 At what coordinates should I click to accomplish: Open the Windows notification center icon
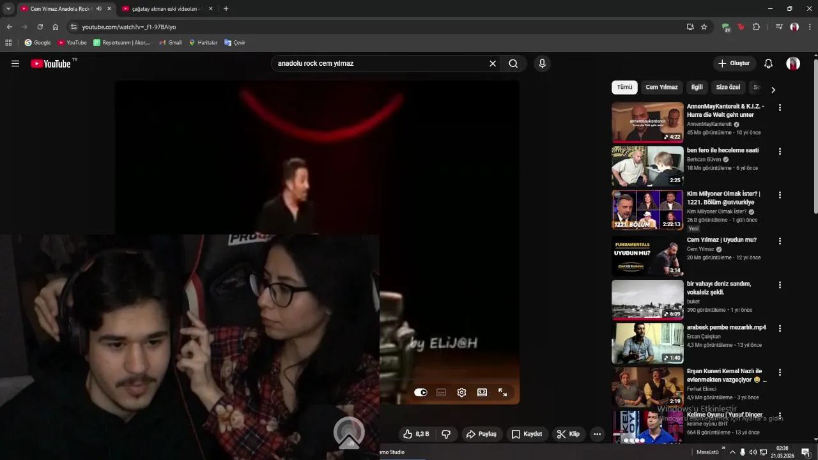coord(805,452)
